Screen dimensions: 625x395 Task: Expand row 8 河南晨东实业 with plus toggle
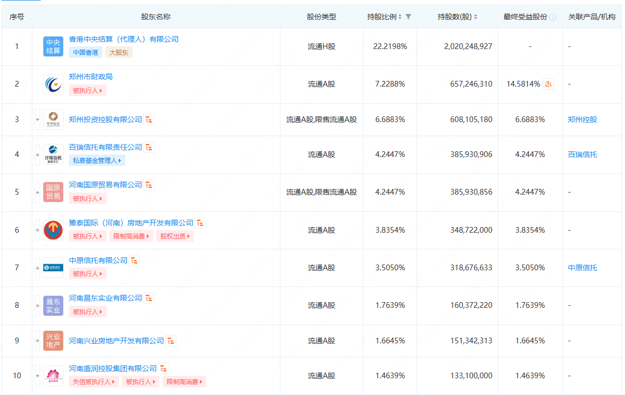(x=38, y=305)
